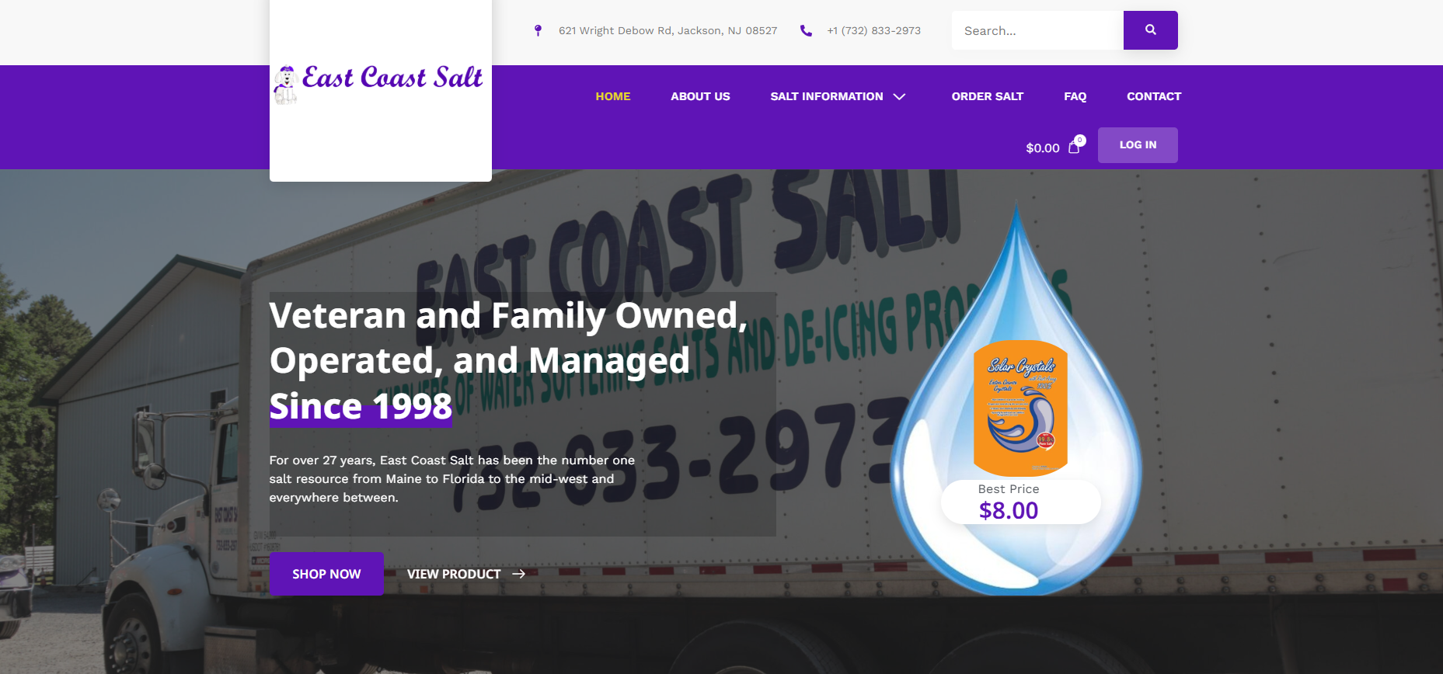
Task: Go to Order Salt page
Action: (987, 96)
